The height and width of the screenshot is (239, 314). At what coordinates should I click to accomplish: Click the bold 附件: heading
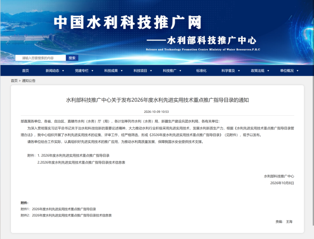point(24,203)
